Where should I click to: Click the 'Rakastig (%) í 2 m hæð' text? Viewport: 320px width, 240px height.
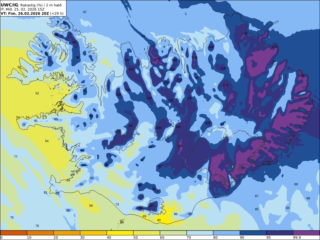(x=41, y=5)
